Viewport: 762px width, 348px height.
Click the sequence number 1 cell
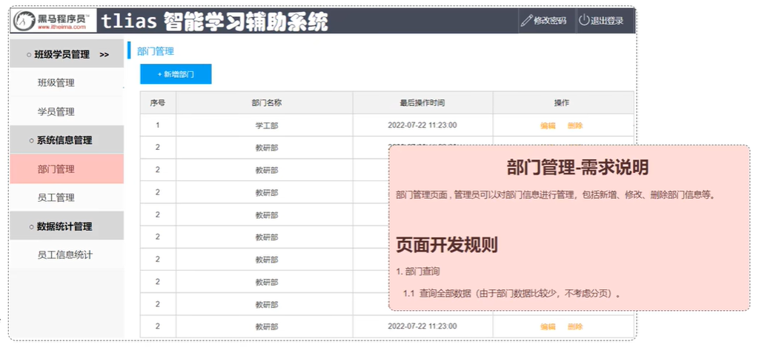point(158,125)
